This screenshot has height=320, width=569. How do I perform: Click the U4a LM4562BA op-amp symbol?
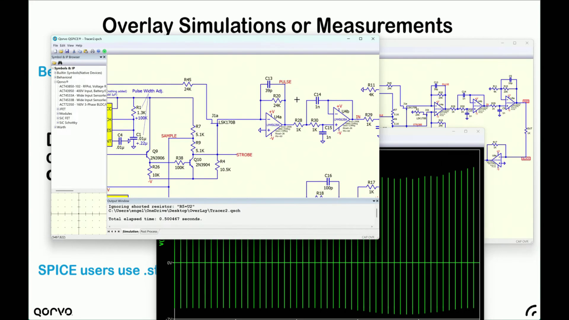pyautogui.click(x=274, y=125)
